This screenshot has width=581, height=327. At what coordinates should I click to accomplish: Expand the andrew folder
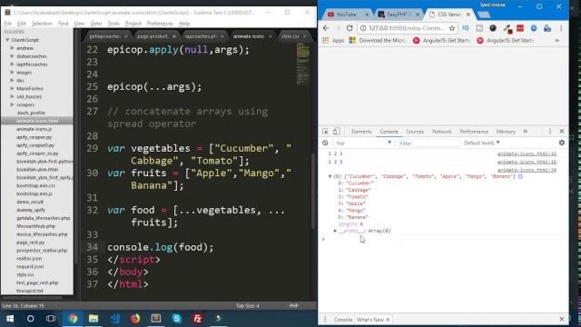point(12,48)
